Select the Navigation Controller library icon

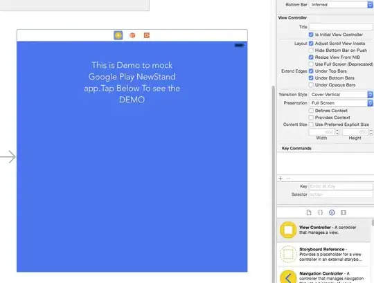pos(288,277)
